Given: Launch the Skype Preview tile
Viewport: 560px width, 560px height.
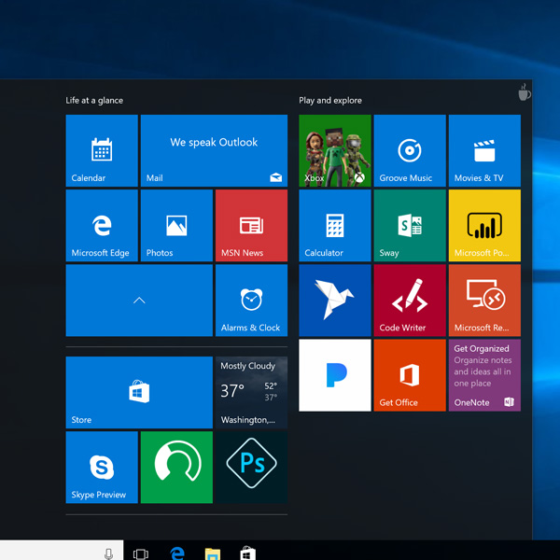Looking at the screenshot, I should click(102, 468).
